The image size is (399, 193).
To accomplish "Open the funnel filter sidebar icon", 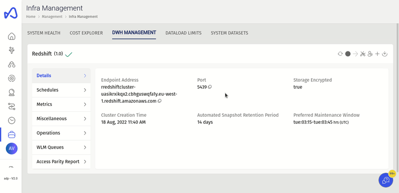I will 11,50.
